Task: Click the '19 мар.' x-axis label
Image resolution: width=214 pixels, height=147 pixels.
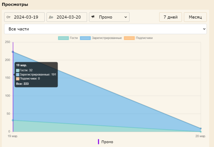Action: point(13,136)
